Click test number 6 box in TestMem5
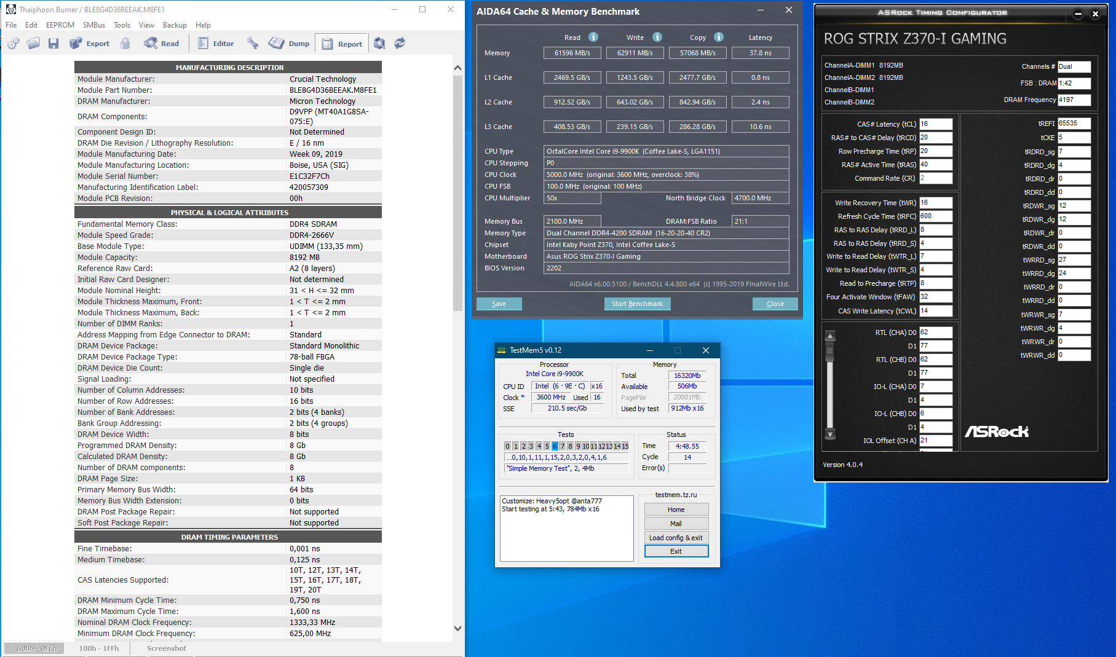 pos(555,446)
